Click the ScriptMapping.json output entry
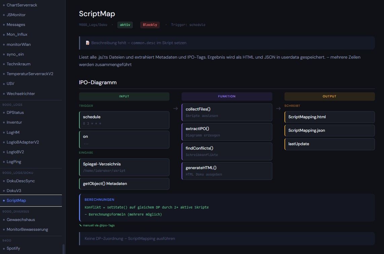 point(330,130)
